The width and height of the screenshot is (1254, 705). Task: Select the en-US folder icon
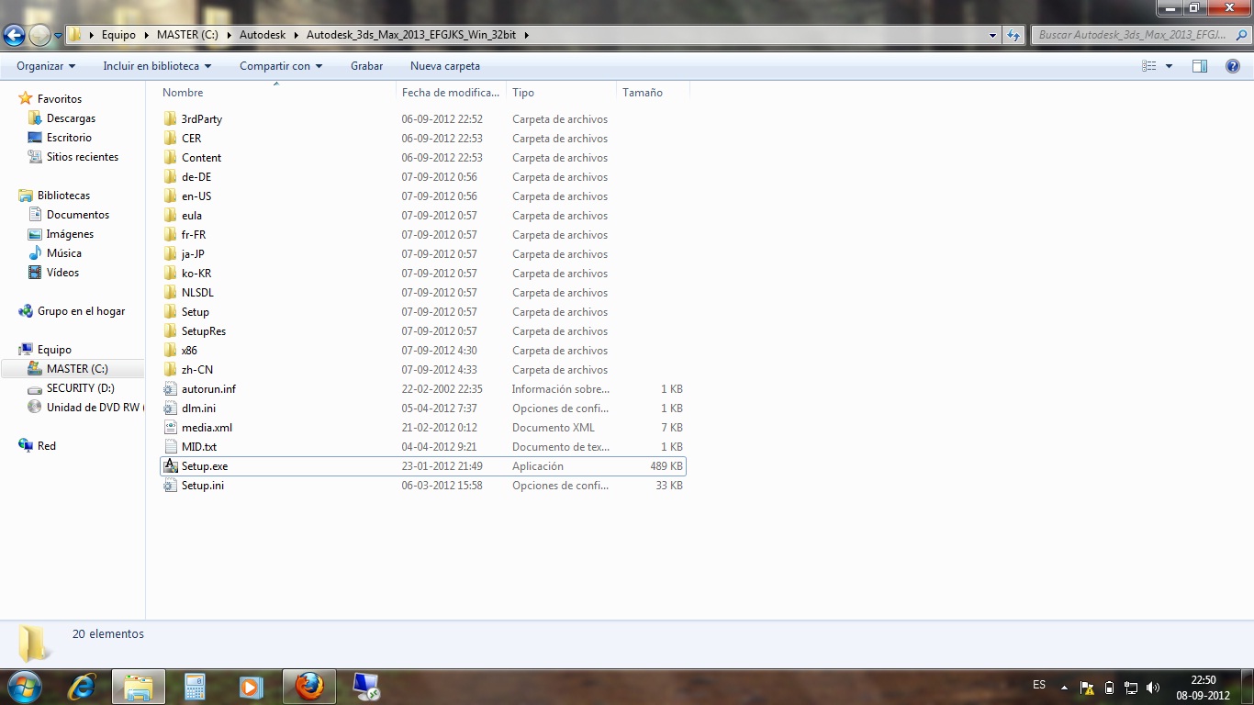(x=170, y=196)
